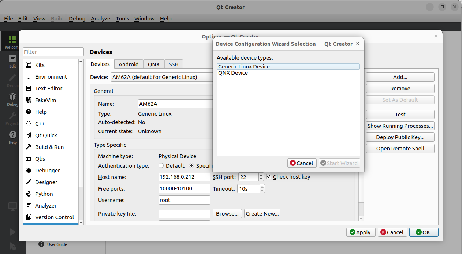Image resolution: width=462 pixels, height=254 pixels.
Task: Switch to Welcome mode in sidebar
Action: click(x=12, y=41)
